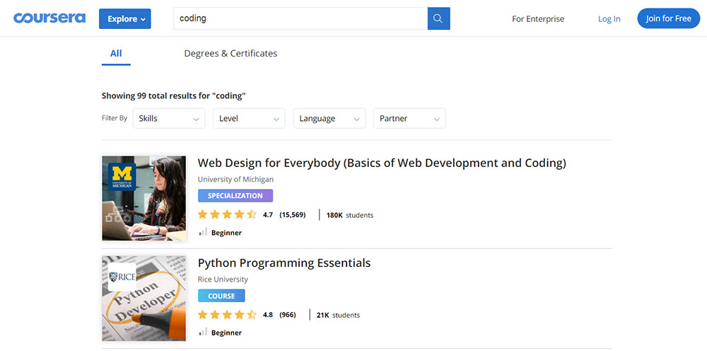
Task: Focus the search field containing "coding"
Action: (x=300, y=18)
